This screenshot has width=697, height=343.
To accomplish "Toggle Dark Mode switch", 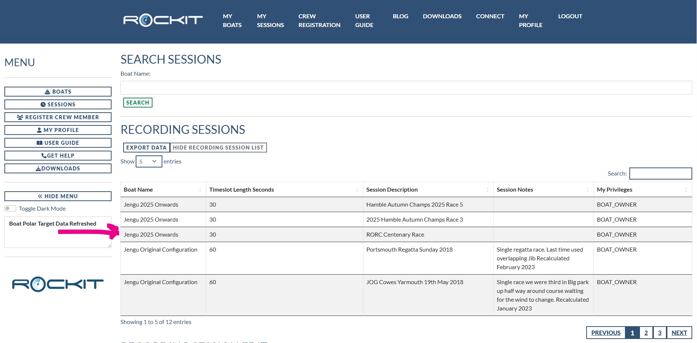I will pos(10,208).
